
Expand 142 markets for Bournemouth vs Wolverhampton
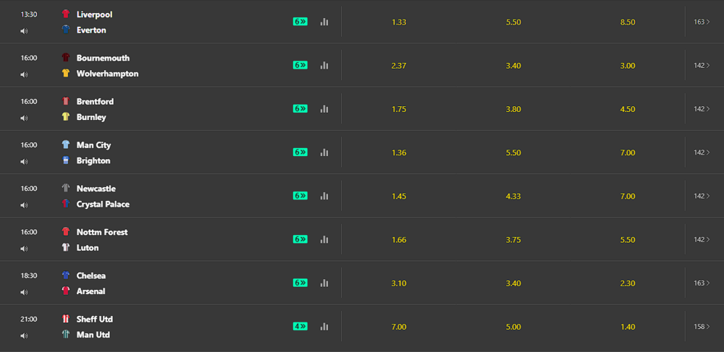702,65
